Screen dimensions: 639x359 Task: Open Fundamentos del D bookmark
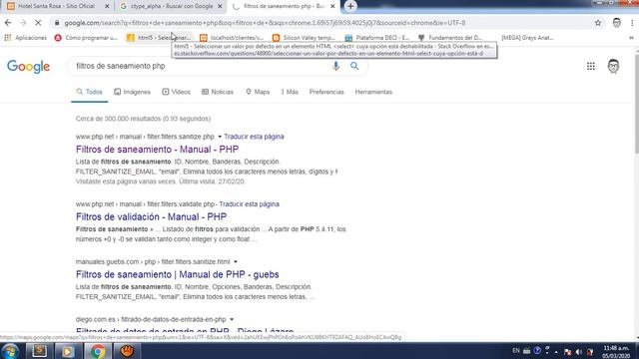pyautogui.click(x=450, y=38)
